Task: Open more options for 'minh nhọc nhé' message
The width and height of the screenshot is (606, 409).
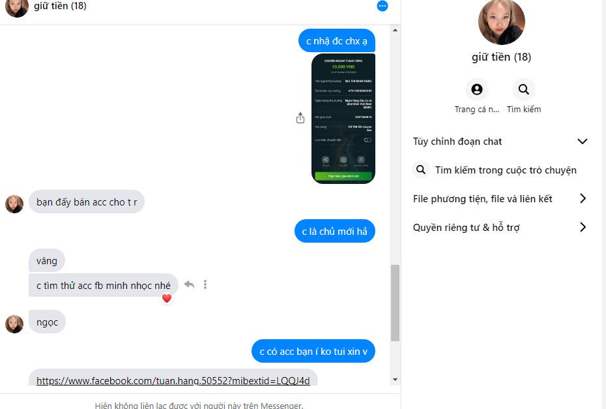Action: (x=205, y=285)
